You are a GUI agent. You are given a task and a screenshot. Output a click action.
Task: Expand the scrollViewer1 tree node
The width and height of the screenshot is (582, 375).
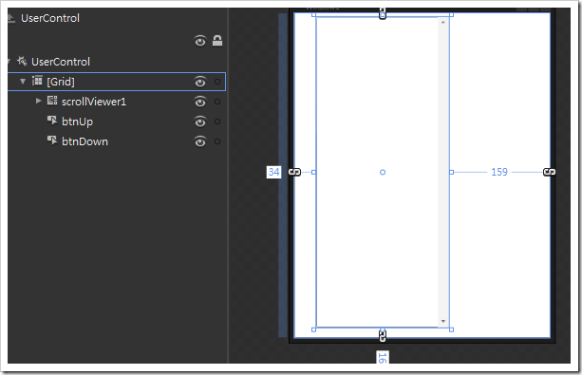click(x=38, y=101)
